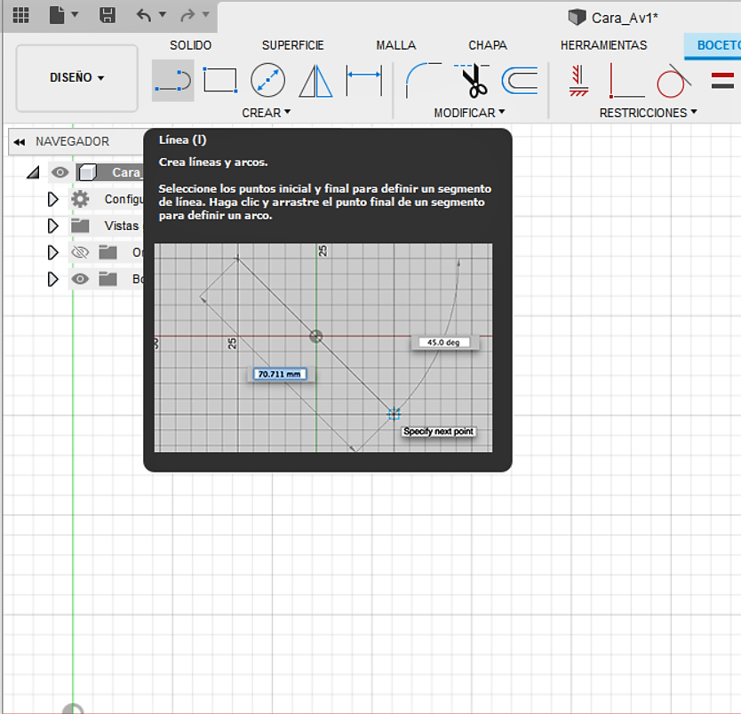Image resolution: width=741 pixels, height=714 pixels.
Task: Open the redo history dropdown arrow
Action: [205, 14]
